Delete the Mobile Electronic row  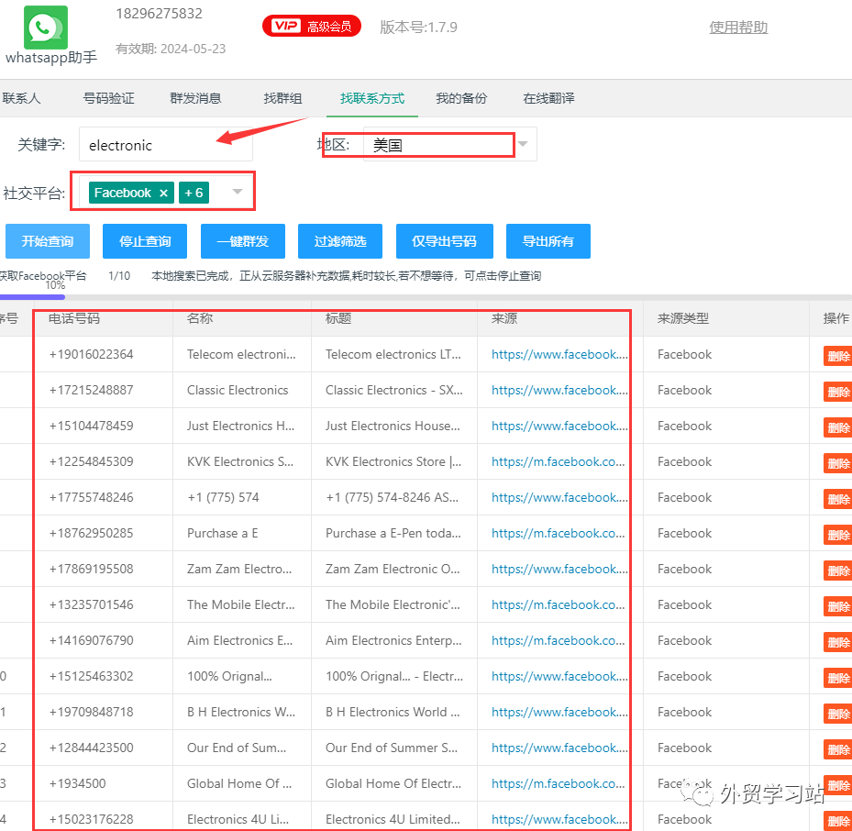pyautogui.click(x=838, y=607)
